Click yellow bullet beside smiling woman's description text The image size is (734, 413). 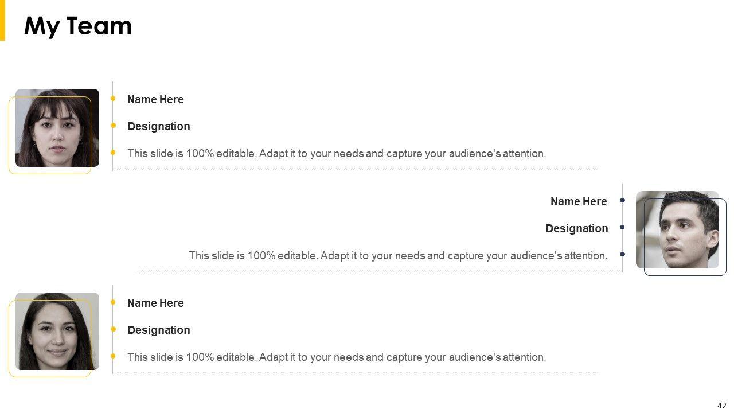113,356
